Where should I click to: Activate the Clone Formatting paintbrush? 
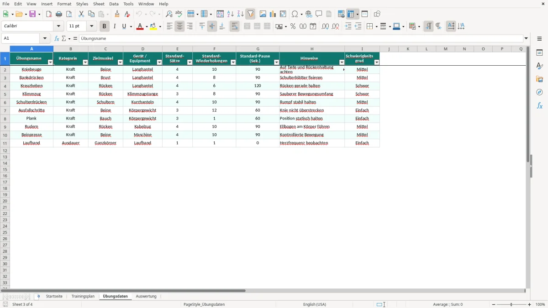(117, 14)
